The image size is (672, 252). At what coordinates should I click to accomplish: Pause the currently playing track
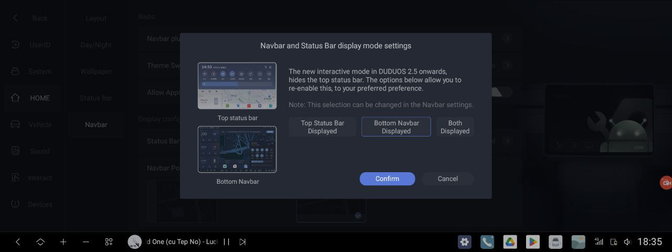coord(227,242)
